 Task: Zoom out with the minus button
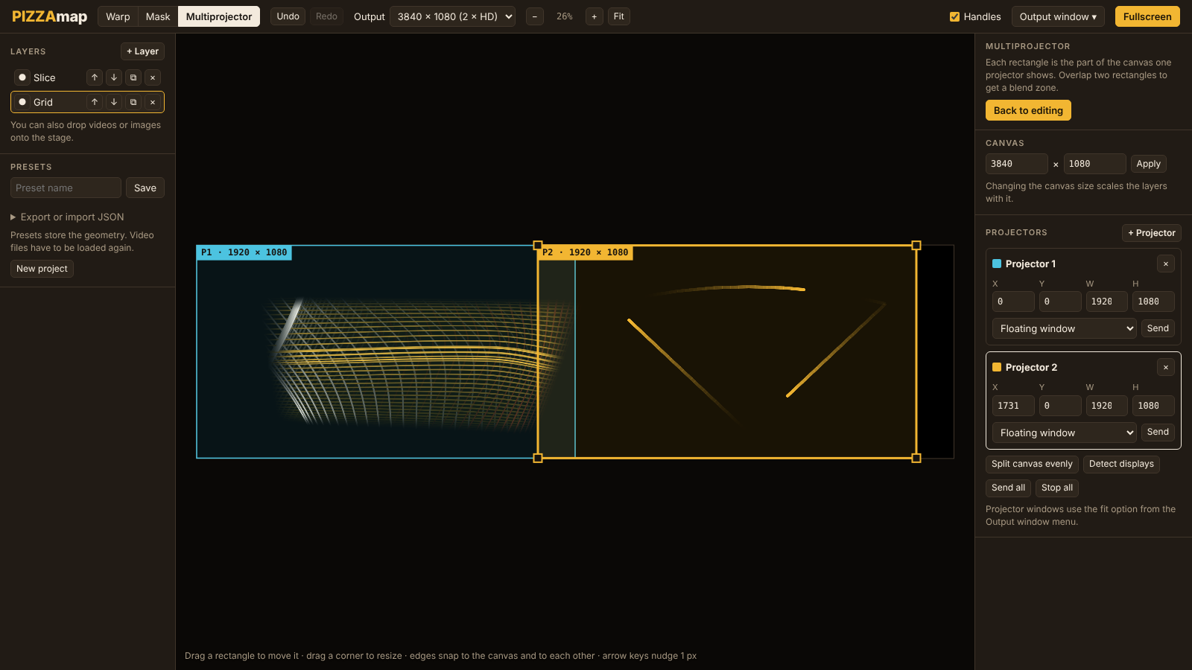pos(535,16)
